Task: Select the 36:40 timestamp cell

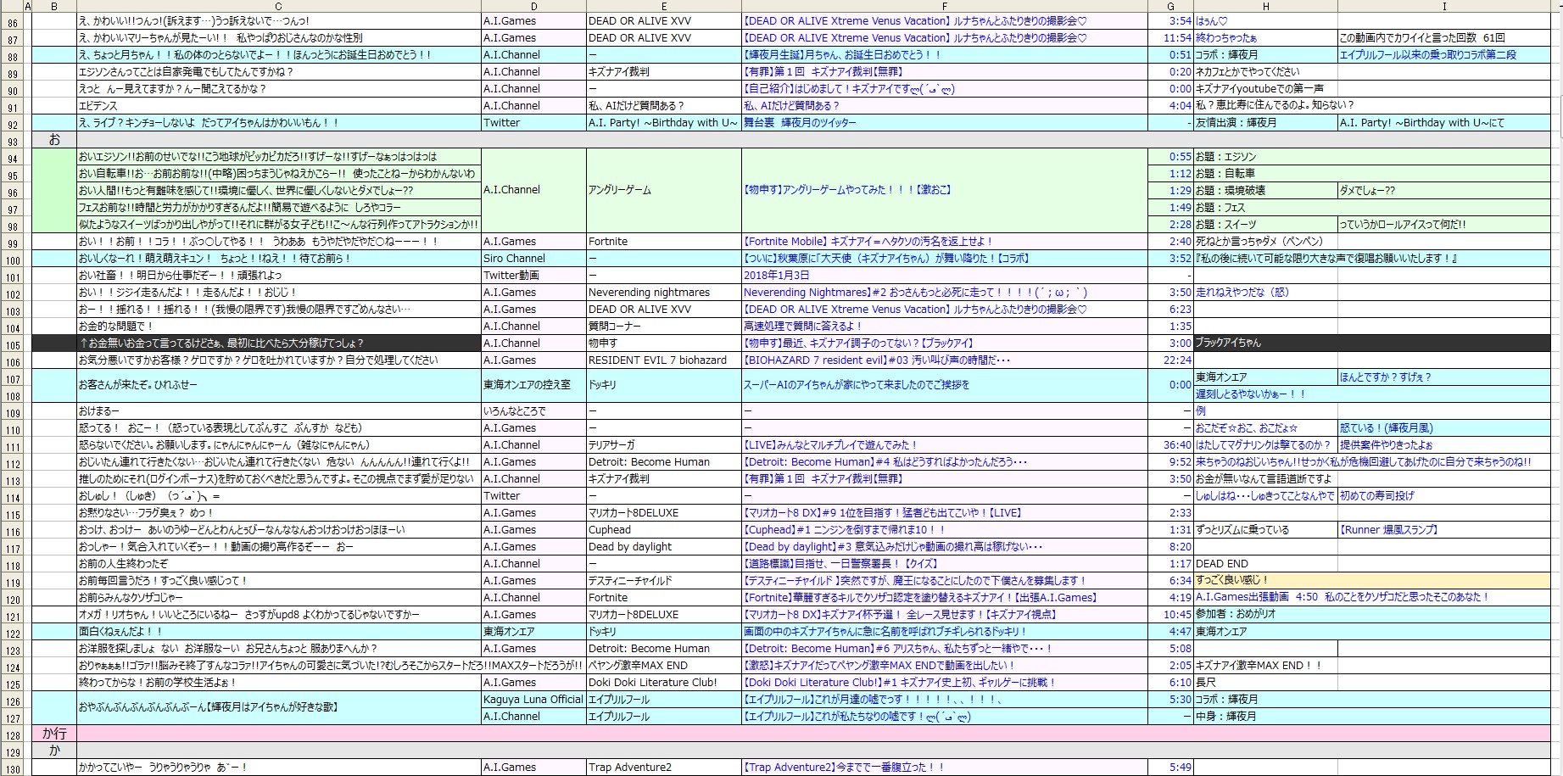Action: click(1171, 445)
